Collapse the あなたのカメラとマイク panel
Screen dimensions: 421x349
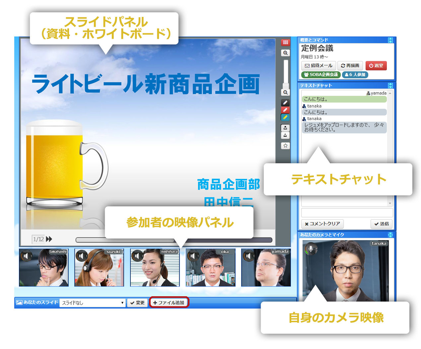click(390, 235)
